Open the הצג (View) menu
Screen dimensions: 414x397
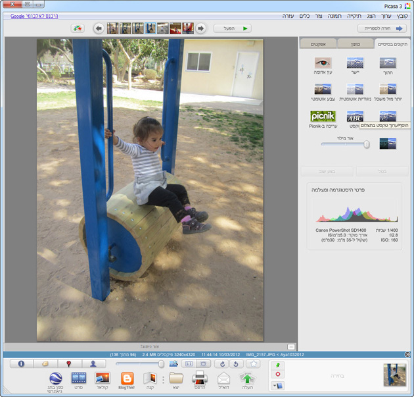coord(371,16)
